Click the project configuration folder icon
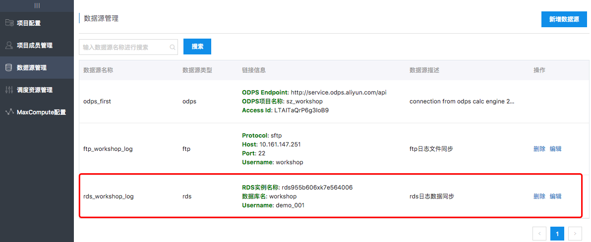The image size is (591, 242). [x=9, y=23]
